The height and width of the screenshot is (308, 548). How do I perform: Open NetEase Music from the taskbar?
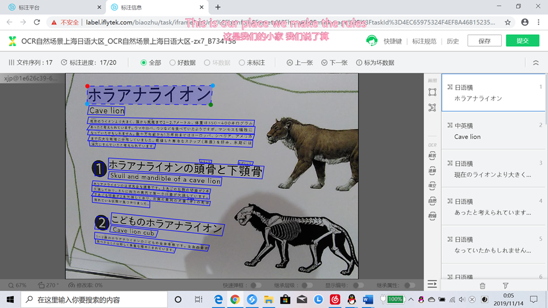tap(335, 299)
